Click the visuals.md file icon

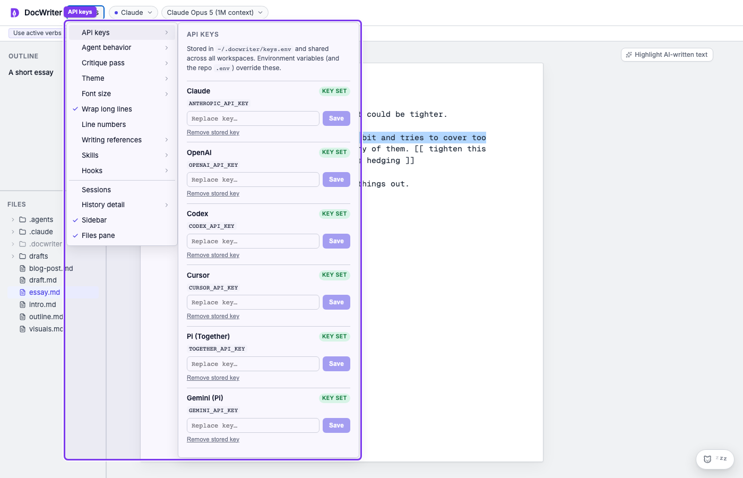[x=23, y=329]
